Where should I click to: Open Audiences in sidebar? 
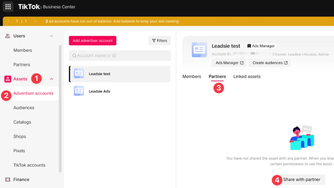24,108
